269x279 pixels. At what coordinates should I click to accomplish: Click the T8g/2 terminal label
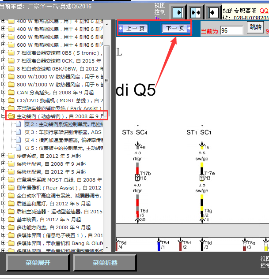coord(208,213)
